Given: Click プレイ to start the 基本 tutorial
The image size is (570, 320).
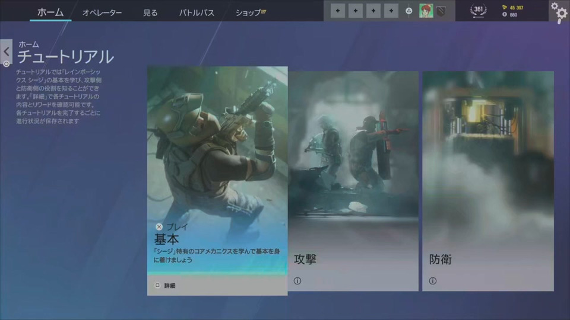Looking at the screenshot, I should tap(177, 227).
